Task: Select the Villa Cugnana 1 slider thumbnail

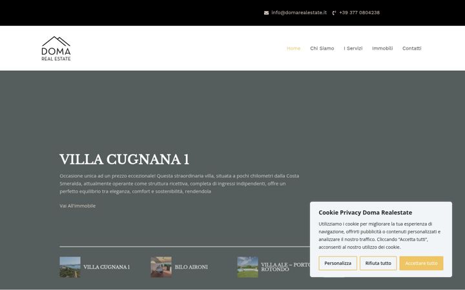Action: (70, 267)
